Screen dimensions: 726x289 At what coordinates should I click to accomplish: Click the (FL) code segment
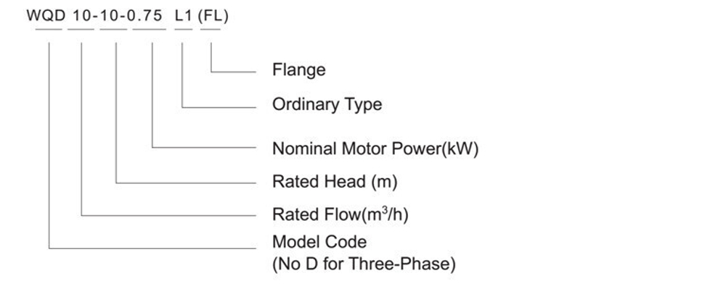click(x=213, y=17)
